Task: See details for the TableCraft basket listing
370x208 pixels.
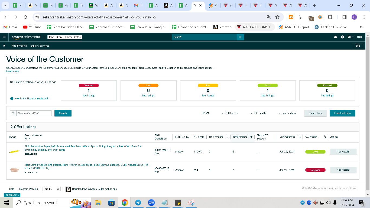Action: pyautogui.click(x=343, y=170)
